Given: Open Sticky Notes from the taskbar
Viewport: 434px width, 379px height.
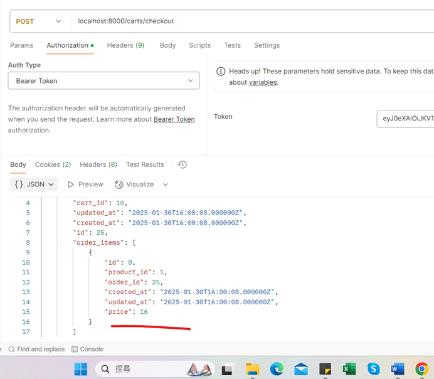Looking at the screenshot, I should point(325,369).
